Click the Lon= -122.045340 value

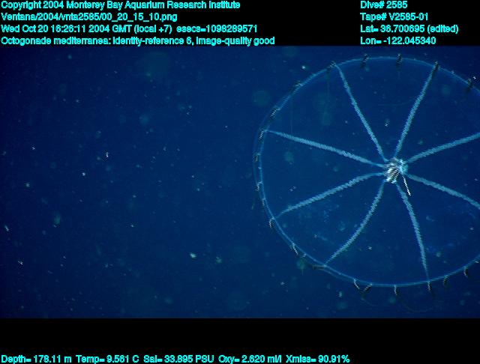pyautogui.click(x=397, y=40)
